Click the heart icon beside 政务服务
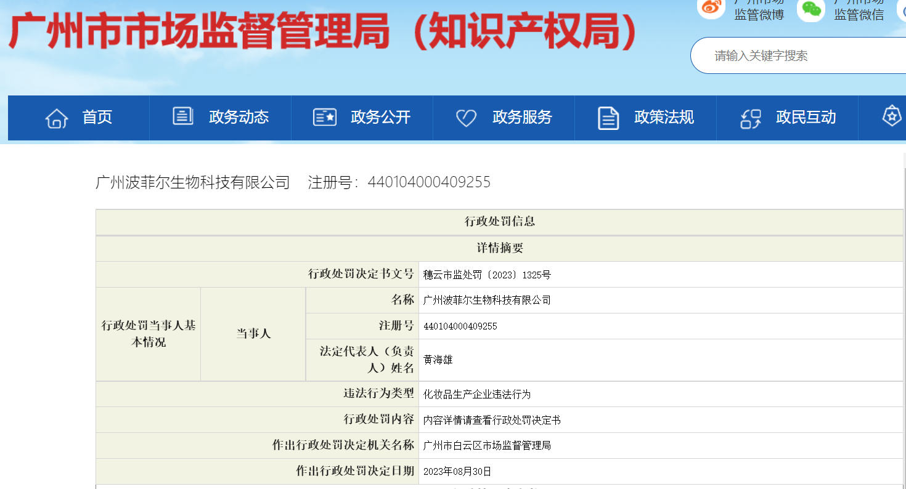This screenshot has width=906, height=489. [x=466, y=118]
